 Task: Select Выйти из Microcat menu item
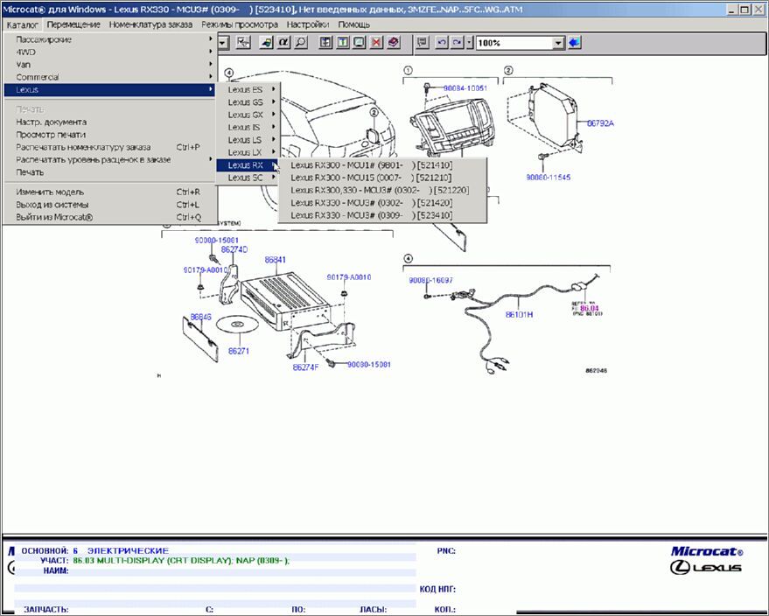(54, 217)
